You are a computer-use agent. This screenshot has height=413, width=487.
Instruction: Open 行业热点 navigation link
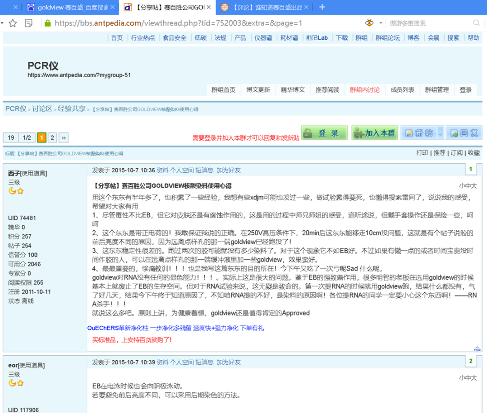(143, 38)
